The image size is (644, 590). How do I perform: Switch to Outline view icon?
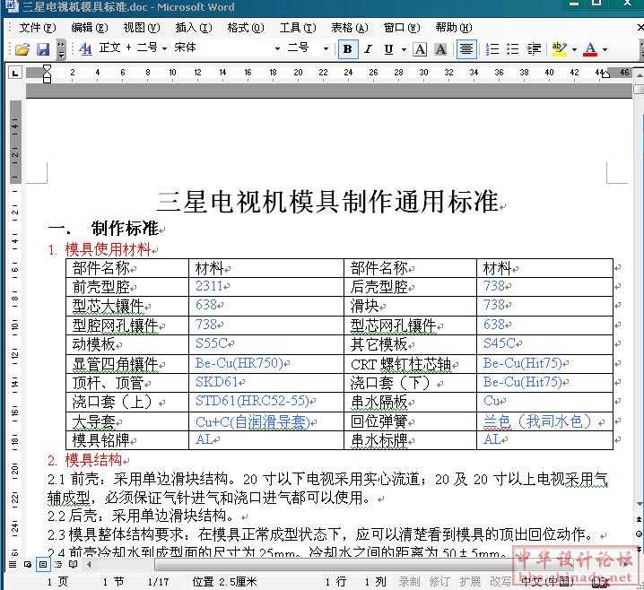pos(58,564)
